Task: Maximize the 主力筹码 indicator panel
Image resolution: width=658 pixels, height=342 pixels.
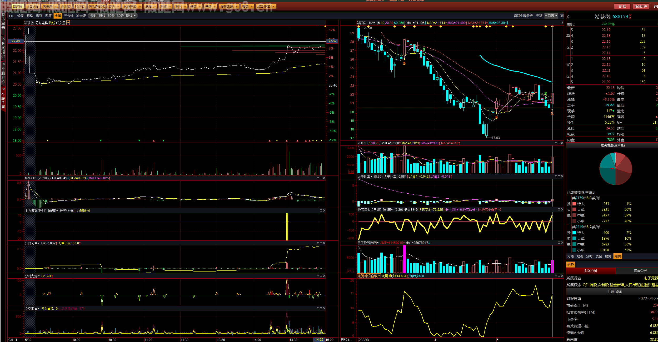Action: click(321, 211)
